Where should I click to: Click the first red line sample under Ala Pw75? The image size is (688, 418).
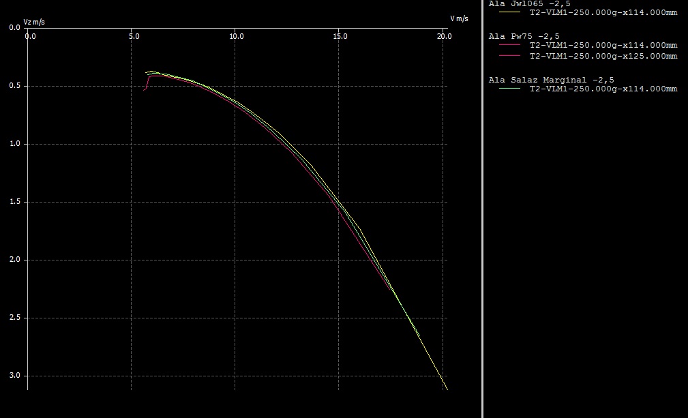[509, 45]
